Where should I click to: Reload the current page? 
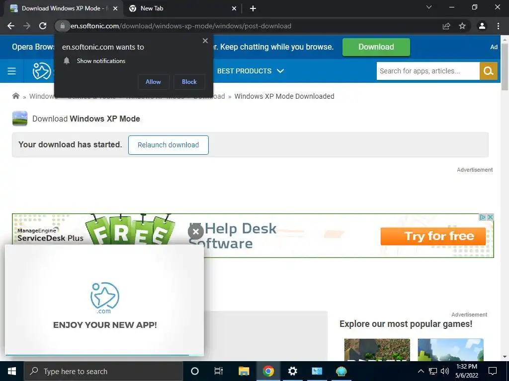tap(43, 26)
